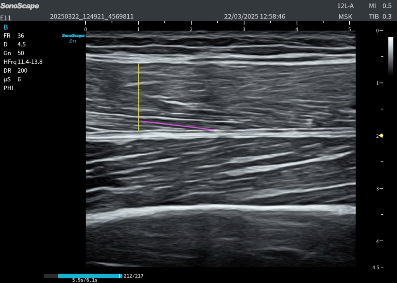
Task: Click the blue SonoScape E11 image watermark
Action: pyautogui.click(x=73, y=38)
